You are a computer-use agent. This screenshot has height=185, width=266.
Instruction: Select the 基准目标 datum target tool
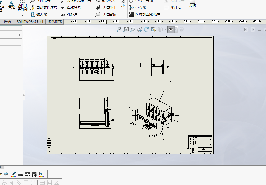tap(106, 15)
